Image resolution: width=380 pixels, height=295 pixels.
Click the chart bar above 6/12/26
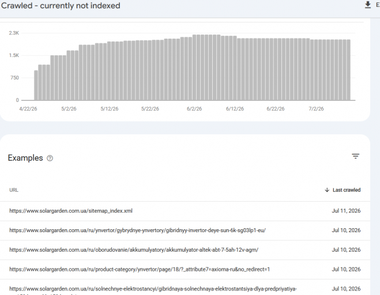(x=235, y=68)
